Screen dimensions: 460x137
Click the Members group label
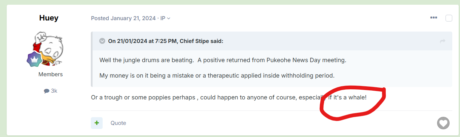(50, 74)
